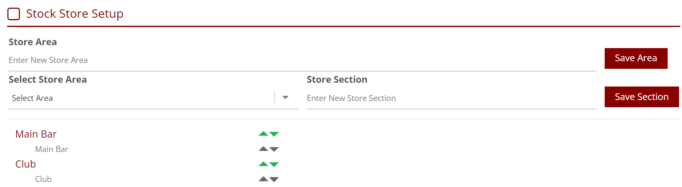Select the Main Bar store area heading
Viewport: 682px width, 187px height.
(x=36, y=134)
